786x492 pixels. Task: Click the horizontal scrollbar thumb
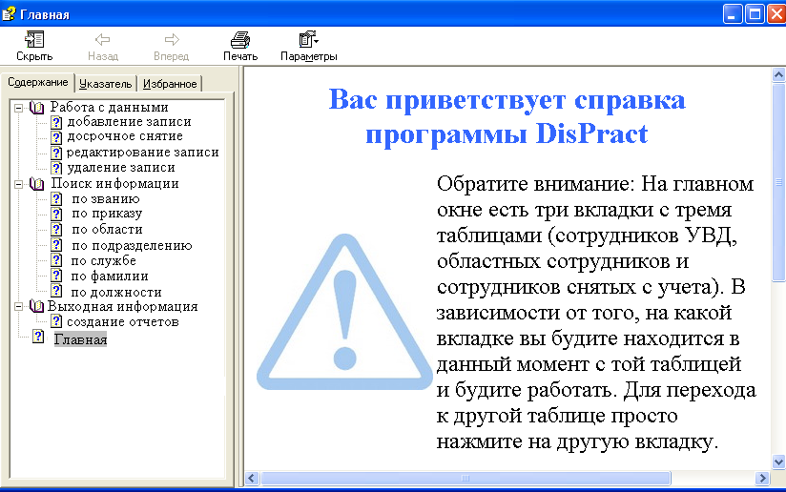[x=465, y=479]
